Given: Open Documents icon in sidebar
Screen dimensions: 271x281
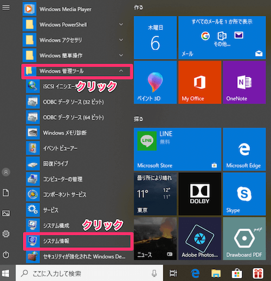Looking at the screenshot, I should [x=6, y=192].
